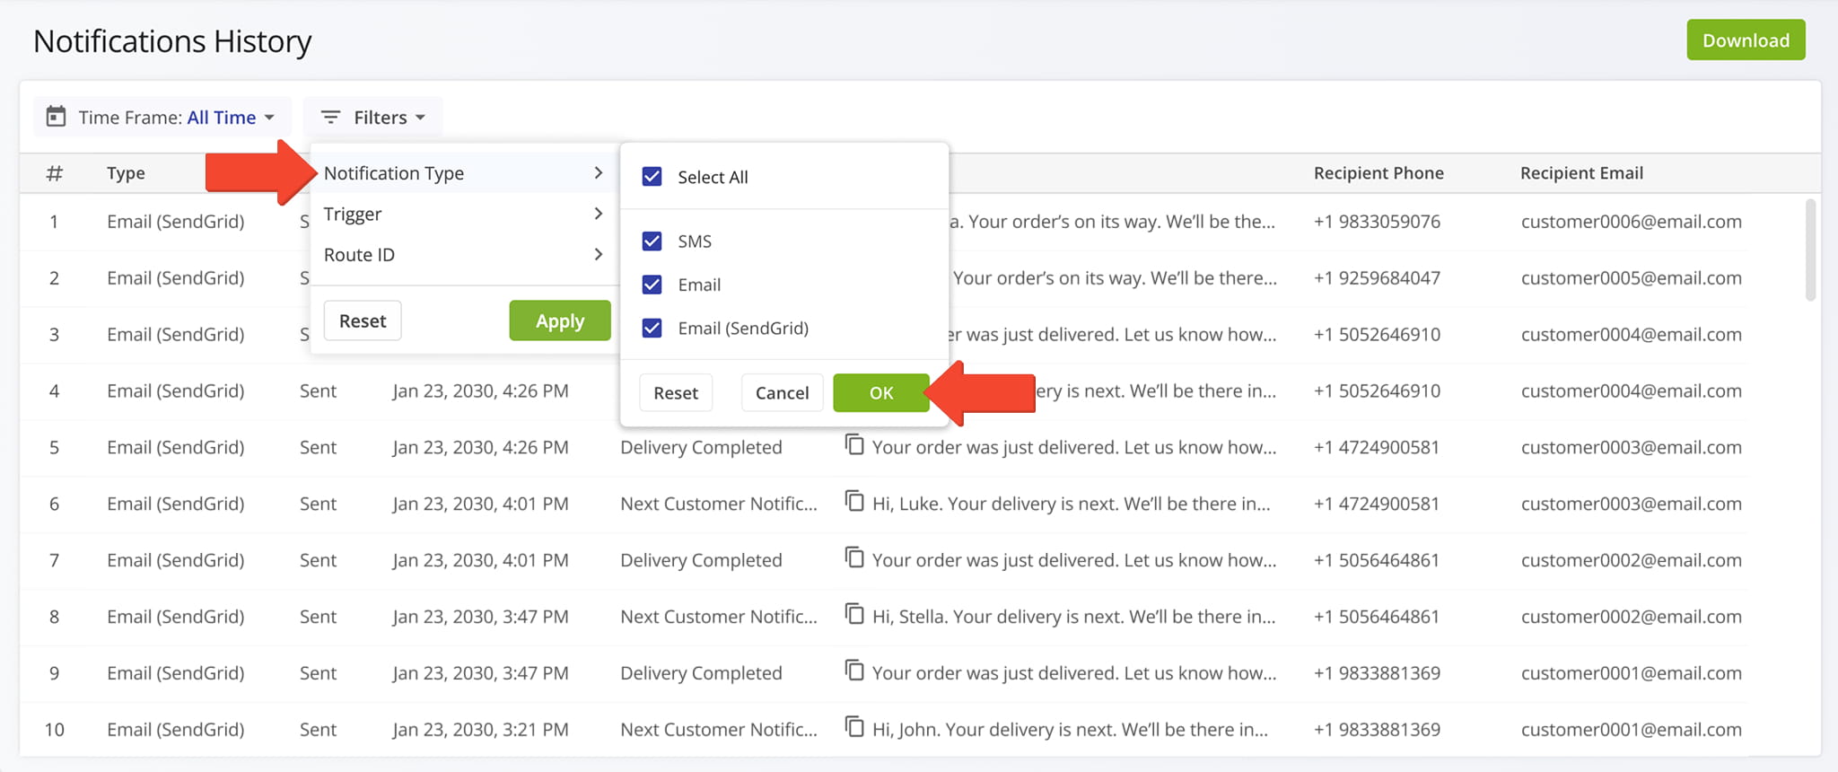Copy message icon in row 5

pyautogui.click(x=854, y=444)
